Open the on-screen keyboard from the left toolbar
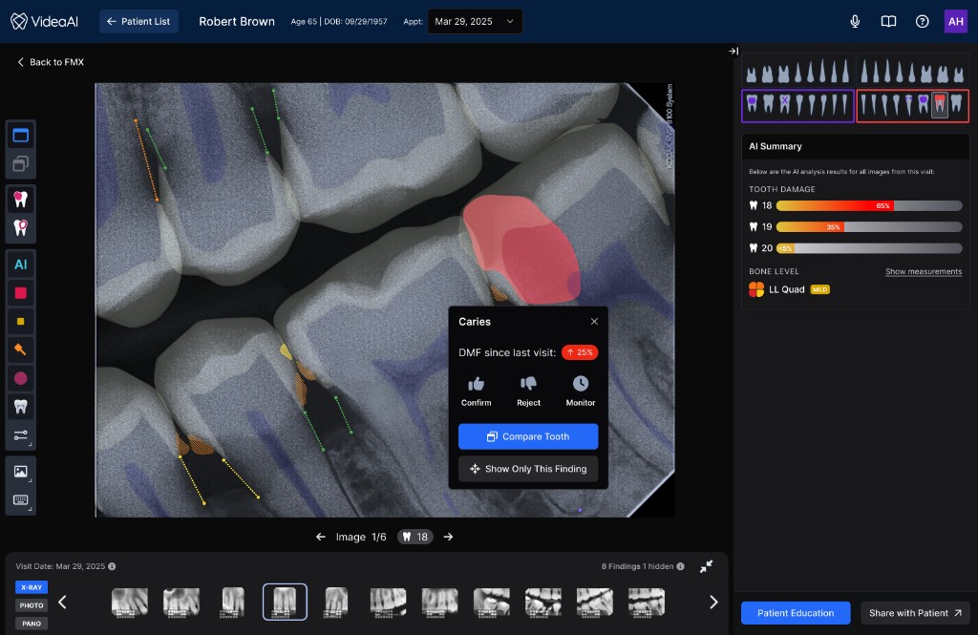The image size is (978, 635). click(20, 499)
